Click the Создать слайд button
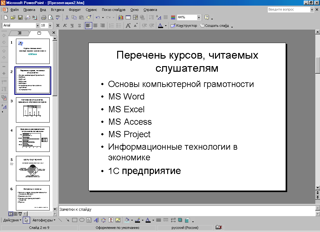This screenshot has height=232, width=320. pos(214,26)
